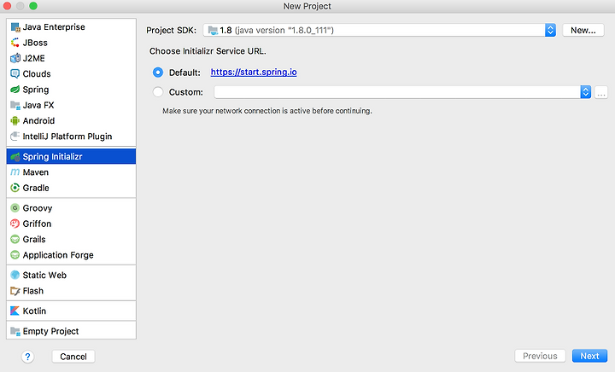Click the Groovy icon

click(15, 208)
